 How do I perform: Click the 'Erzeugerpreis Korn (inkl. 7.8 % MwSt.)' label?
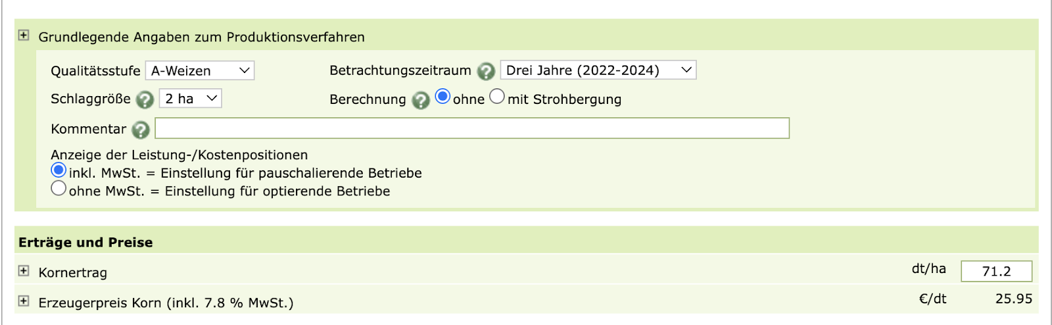pyautogui.click(x=166, y=303)
